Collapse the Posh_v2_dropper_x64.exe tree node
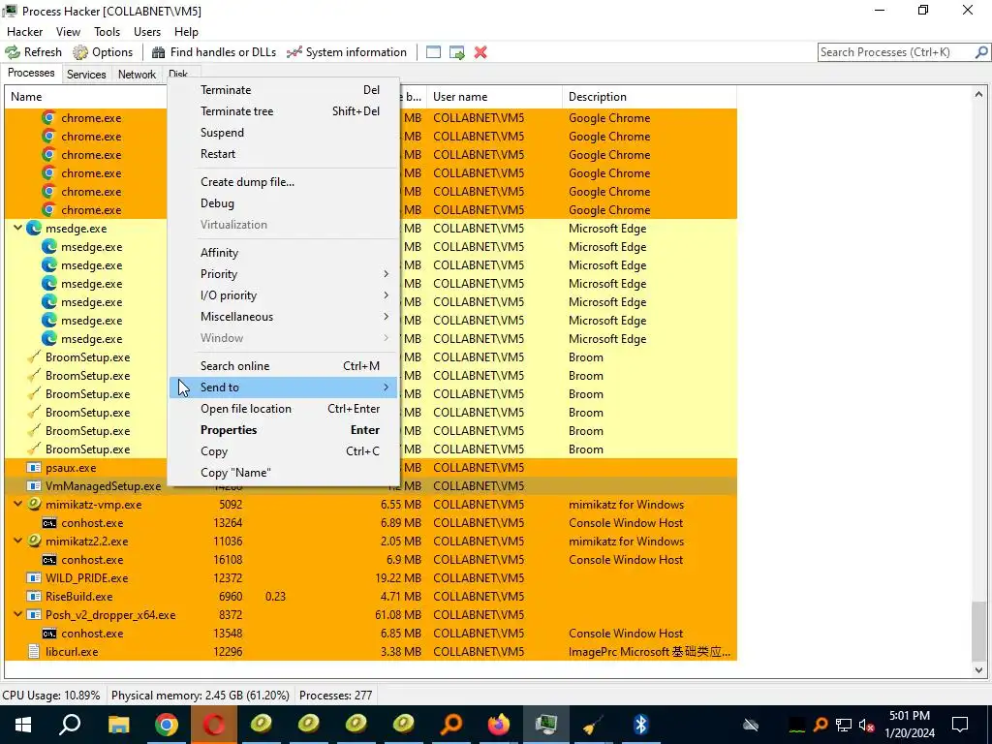The height and width of the screenshot is (744, 992). (17, 614)
